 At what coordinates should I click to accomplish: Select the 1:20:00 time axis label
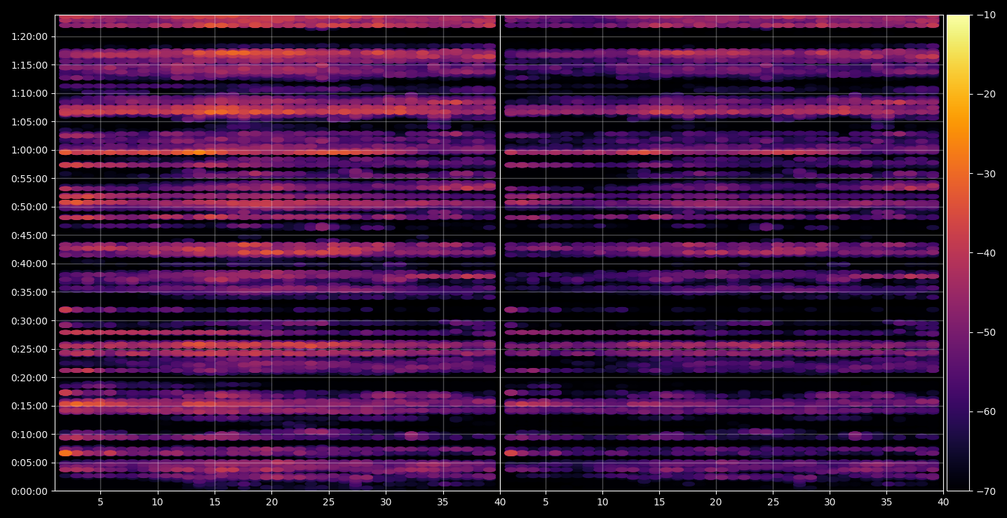pos(29,36)
